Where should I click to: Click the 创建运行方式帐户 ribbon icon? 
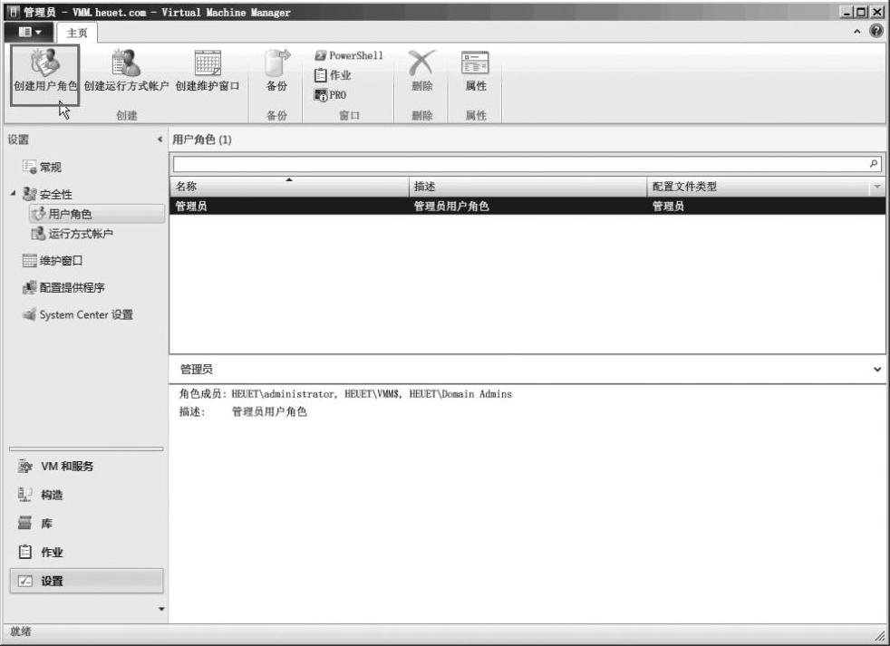tap(126, 63)
